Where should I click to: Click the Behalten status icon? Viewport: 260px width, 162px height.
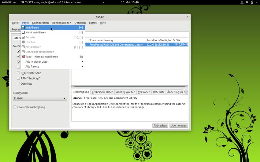pos(23,37)
